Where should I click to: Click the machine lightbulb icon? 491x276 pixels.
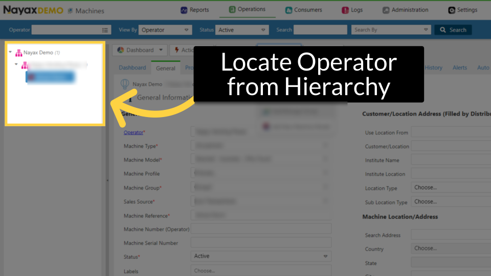pyautogui.click(x=125, y=84)
